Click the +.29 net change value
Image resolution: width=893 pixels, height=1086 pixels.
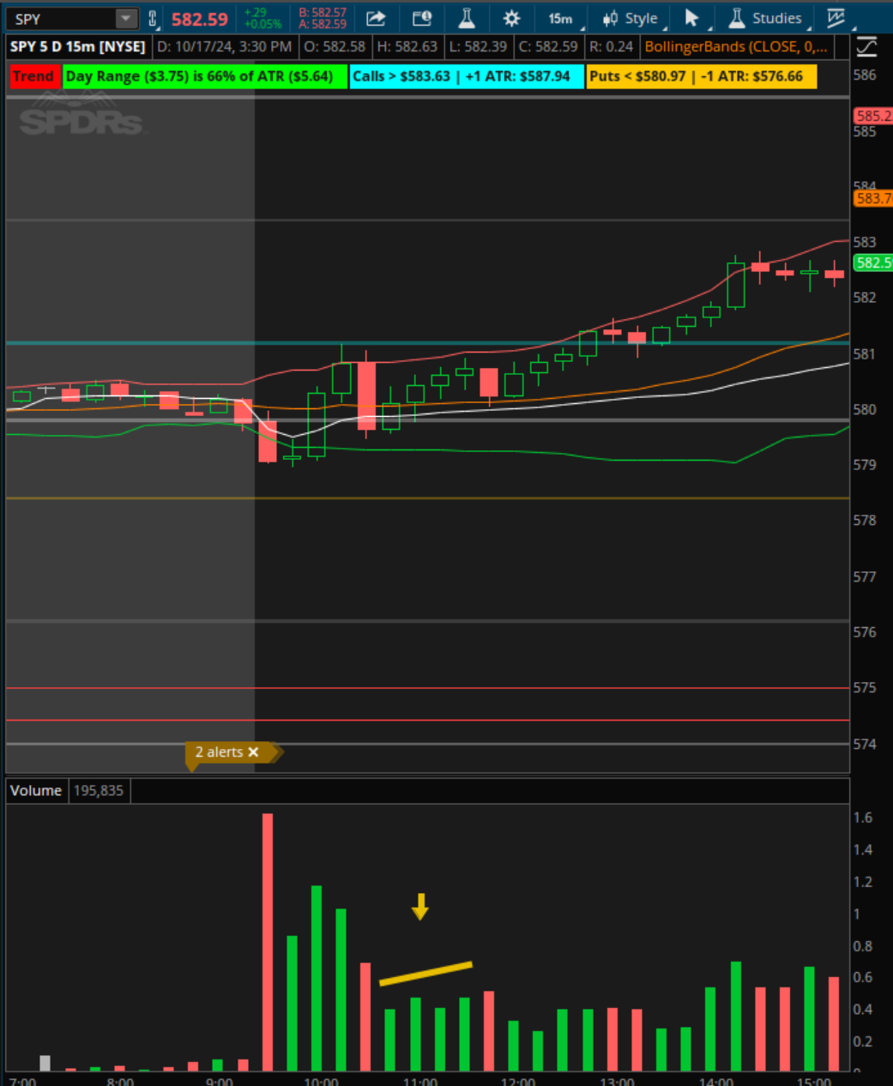[x=256, y=13]
